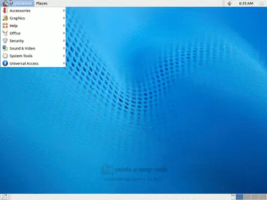Image resolution: width=267 pixels, height=200 pixels.
Task: Expand the Sound & Video submenu arrow
Action: (63, 48)
